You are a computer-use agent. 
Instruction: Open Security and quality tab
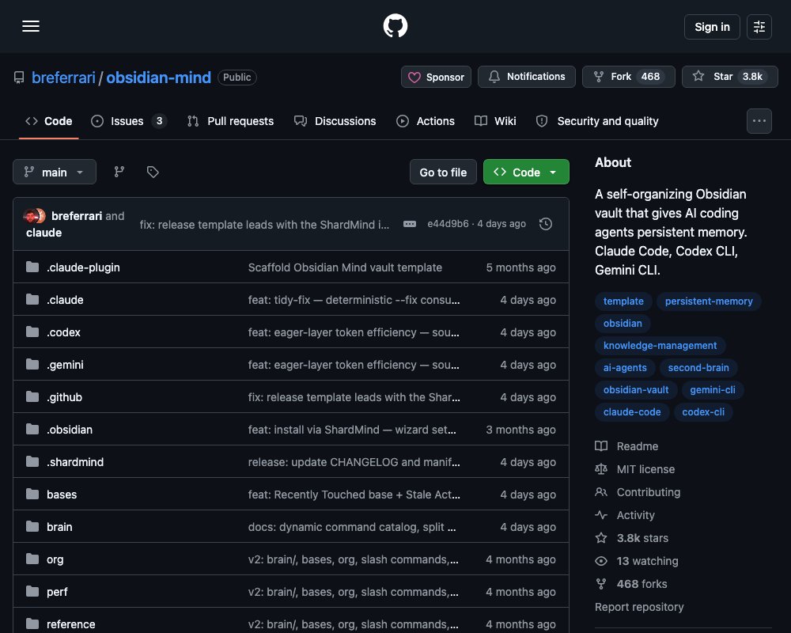pos(597,121)
